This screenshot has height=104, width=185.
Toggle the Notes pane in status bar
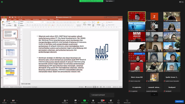[x=81, y=87]
